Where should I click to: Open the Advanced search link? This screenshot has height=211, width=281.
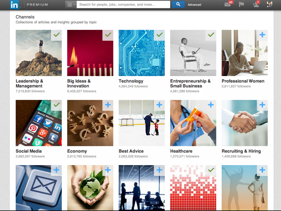[194, 5]
